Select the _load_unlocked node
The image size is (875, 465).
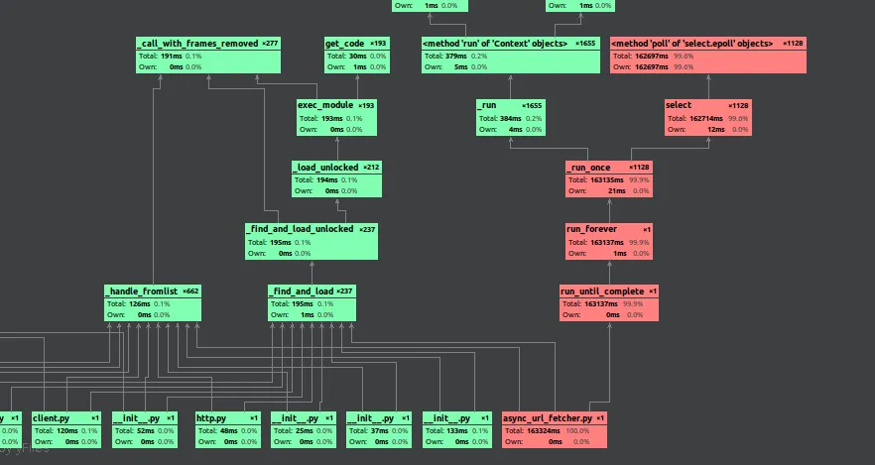336,179
